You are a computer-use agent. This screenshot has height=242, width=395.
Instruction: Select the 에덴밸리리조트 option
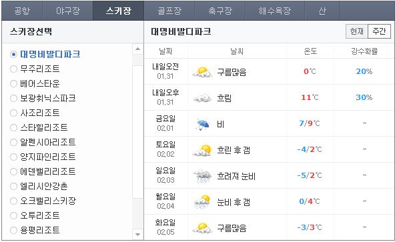[13, 171]
